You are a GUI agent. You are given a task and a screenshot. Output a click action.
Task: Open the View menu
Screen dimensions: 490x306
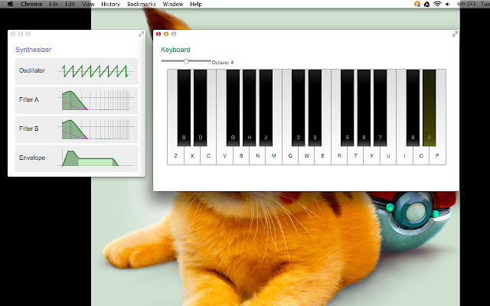pos(88,4)
